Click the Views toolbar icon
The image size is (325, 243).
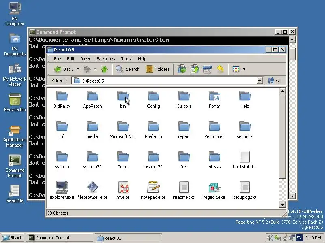coord(236,69)
